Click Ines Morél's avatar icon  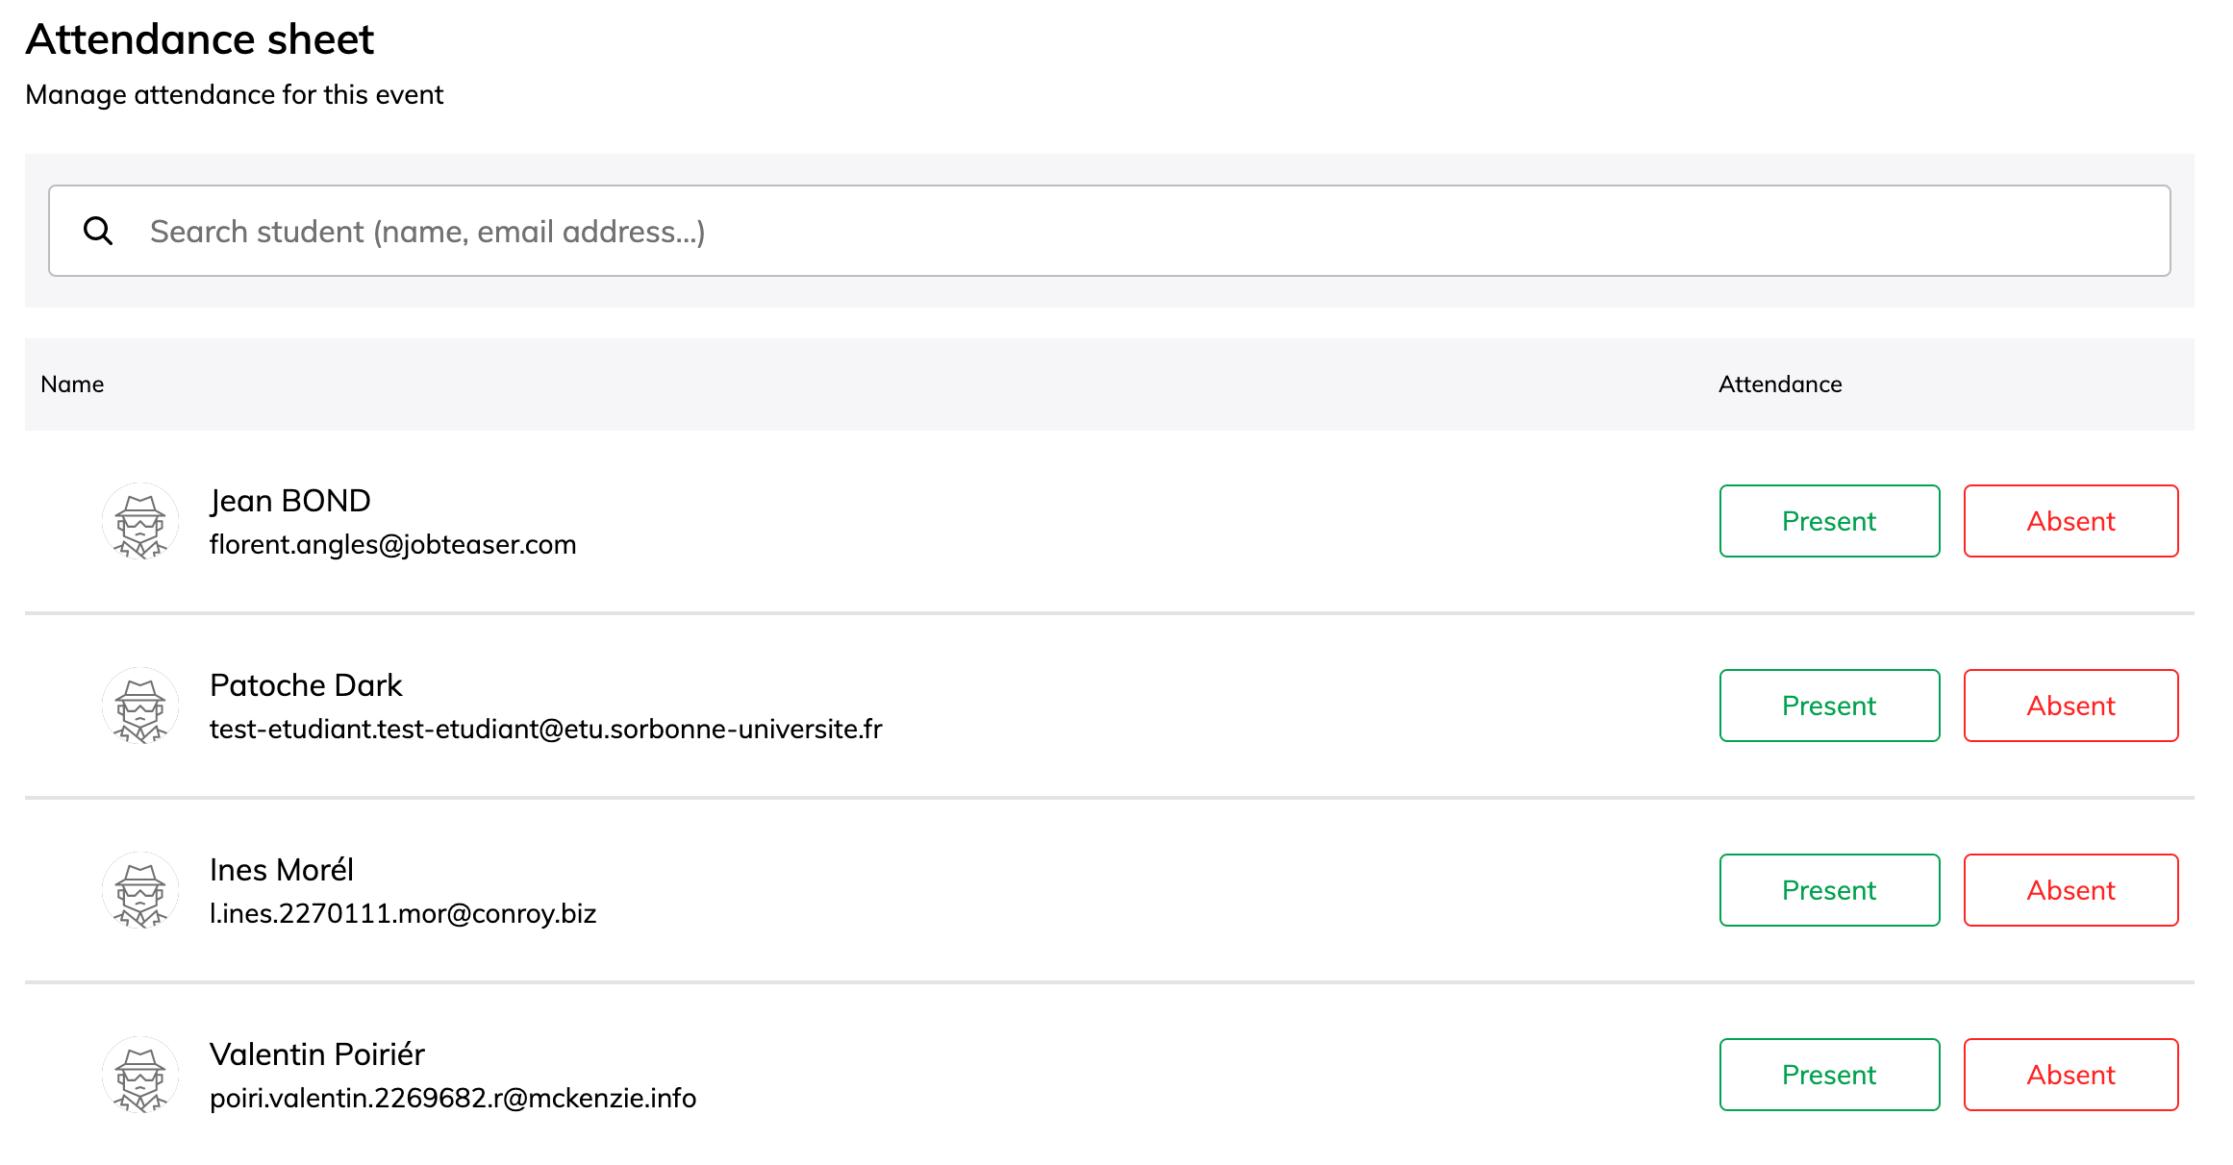[140, 890]
